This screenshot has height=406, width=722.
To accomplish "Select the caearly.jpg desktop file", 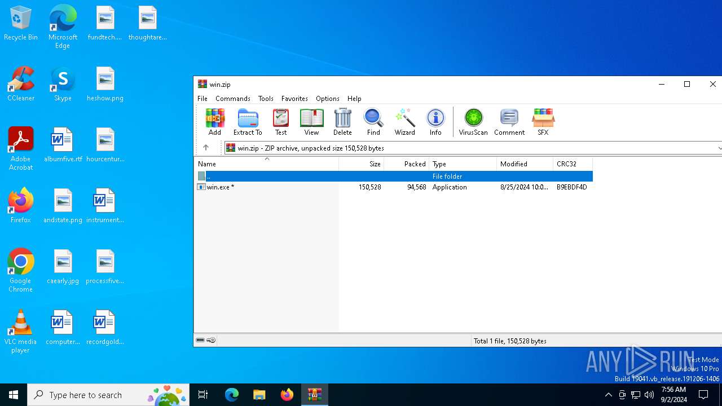I will [63, 267].
